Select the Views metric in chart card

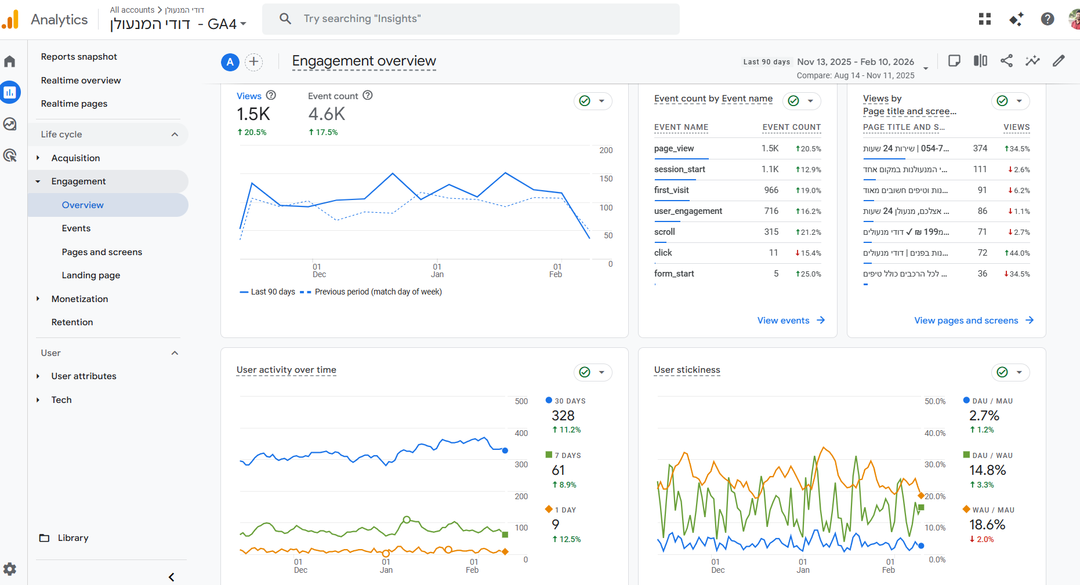click(249, 96)
